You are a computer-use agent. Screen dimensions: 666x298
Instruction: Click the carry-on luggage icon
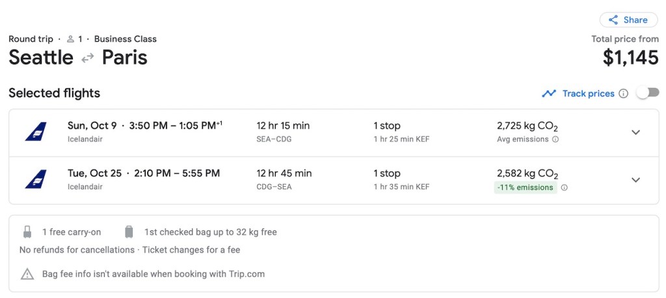click(27, 232)
